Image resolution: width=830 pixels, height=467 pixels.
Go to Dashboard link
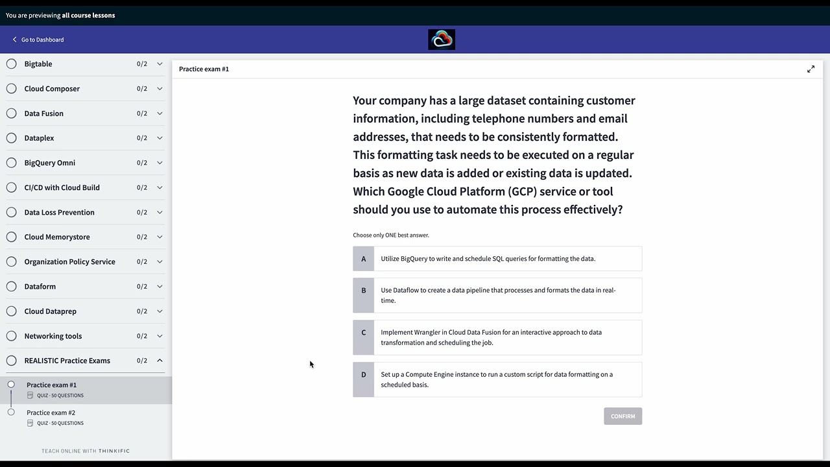coord(42,40)
